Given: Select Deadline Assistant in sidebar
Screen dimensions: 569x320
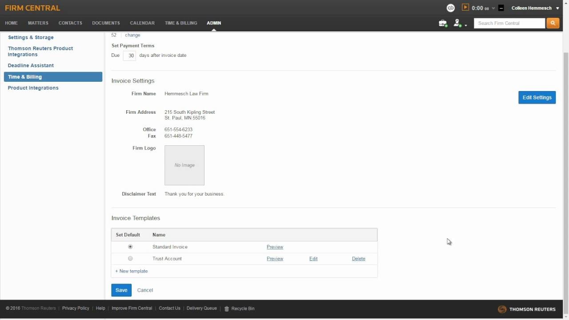Looking at the screenshot, I should (31, 65).
